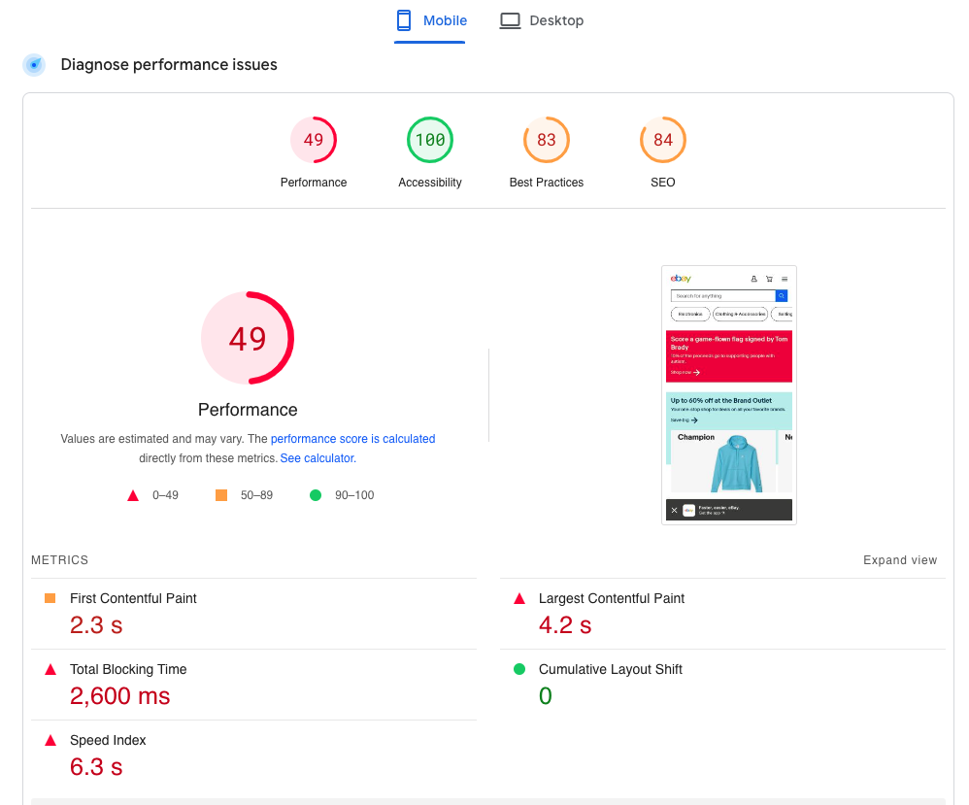
Task: Select the green 90–100 legend circle
Action: click(x=315, y=494)
